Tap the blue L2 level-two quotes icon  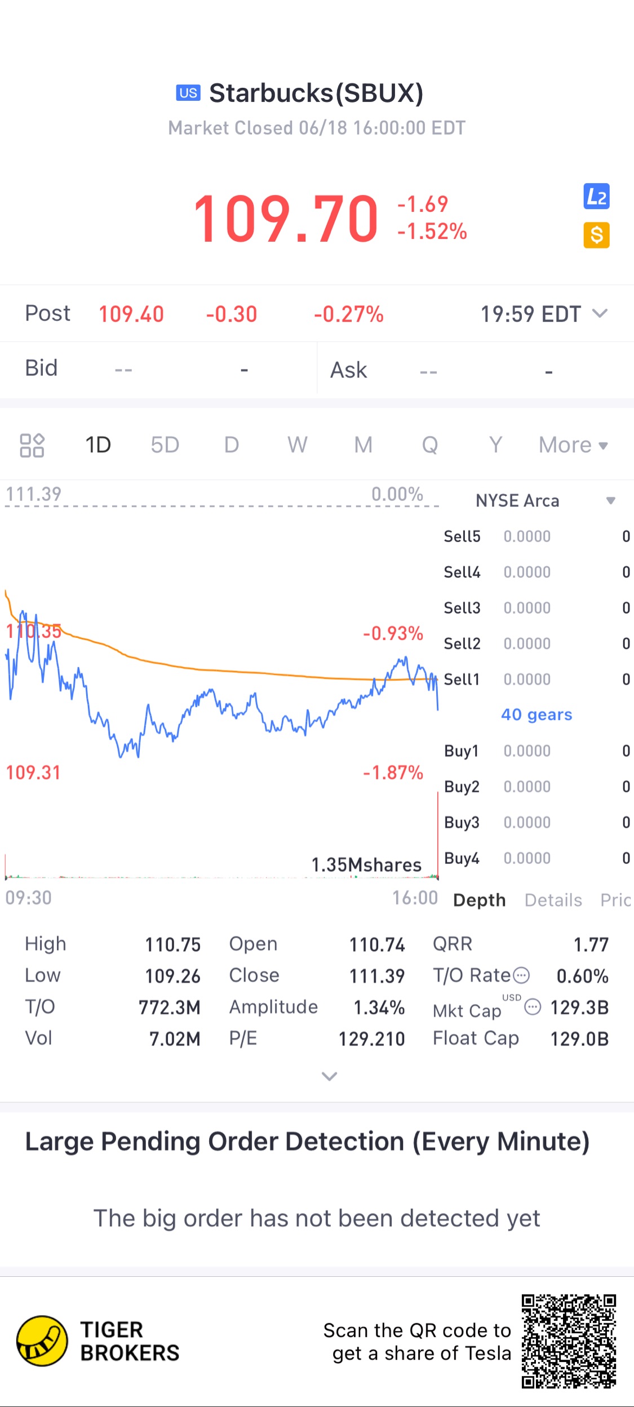coord(596,197)
